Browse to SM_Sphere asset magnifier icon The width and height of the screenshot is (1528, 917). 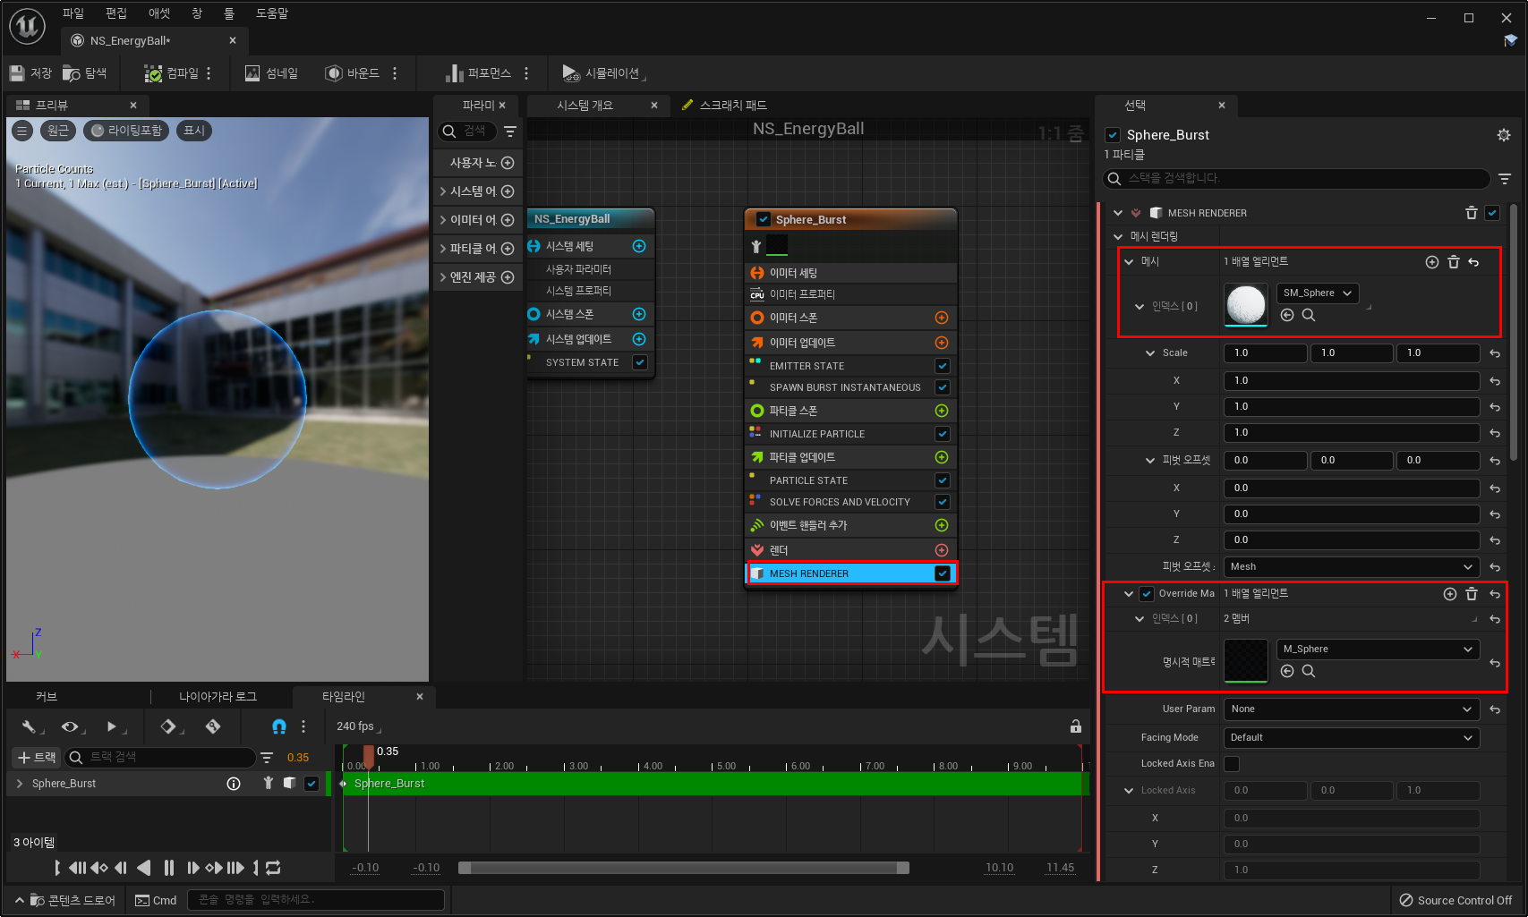tap(1309, 315)
